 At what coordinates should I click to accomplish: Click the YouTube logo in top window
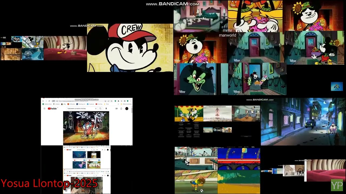pyautogui.click(x=52, y=109)
